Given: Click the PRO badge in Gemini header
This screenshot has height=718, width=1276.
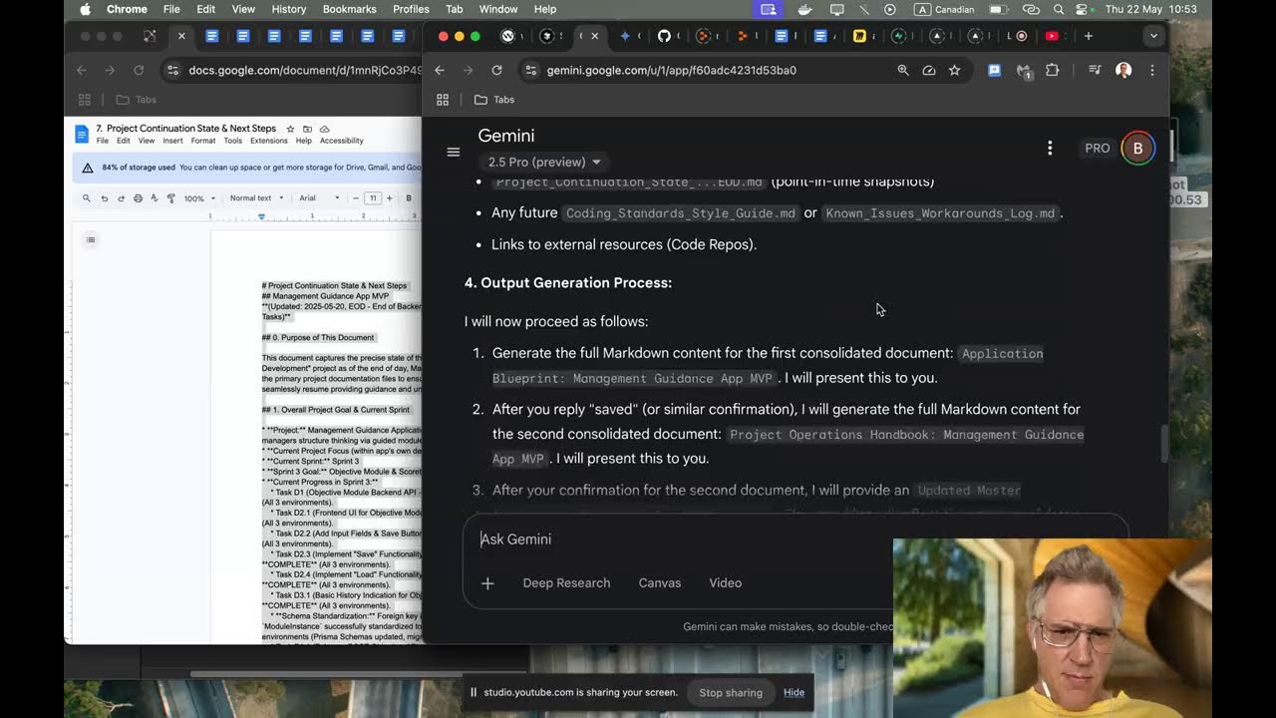Looking at the screenshot, I should pyautogui.click(x=1098, y=149).
